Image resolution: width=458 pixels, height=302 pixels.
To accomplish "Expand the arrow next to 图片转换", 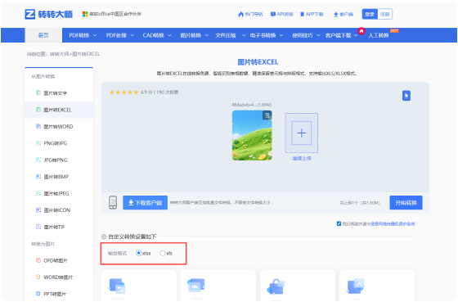I will (206, 35).
